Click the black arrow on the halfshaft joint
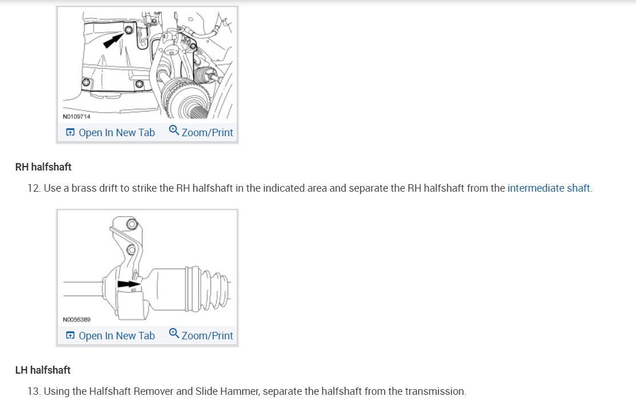The image size is (636, 408). [x=129, y=284]
